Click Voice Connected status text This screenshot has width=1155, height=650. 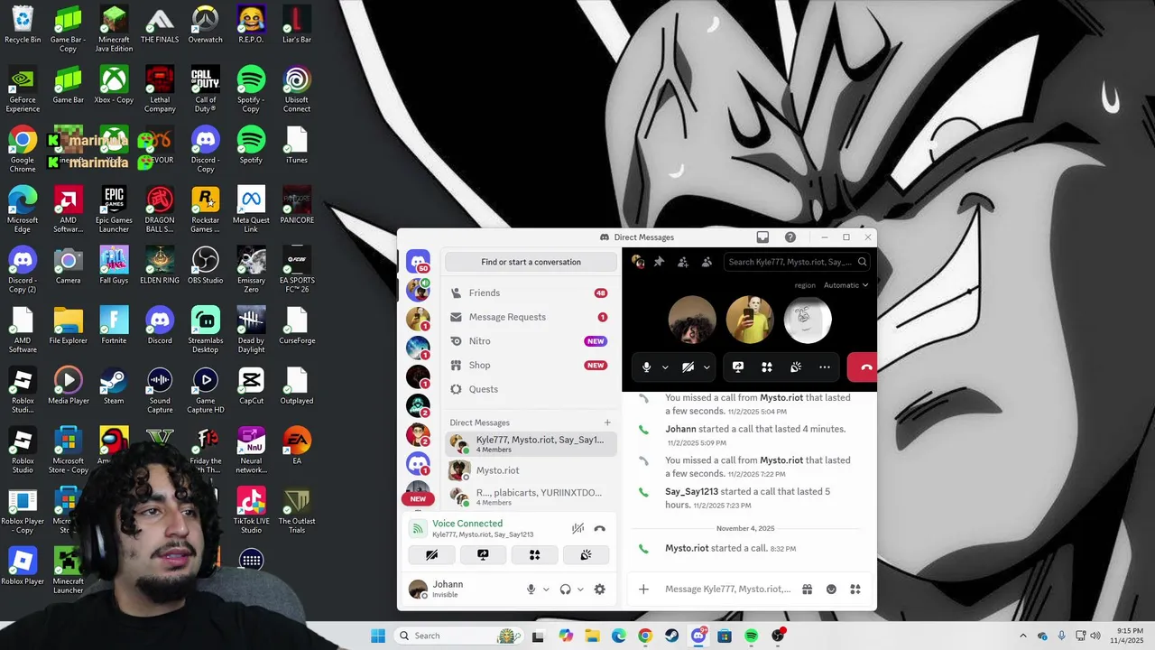[467, 524]
